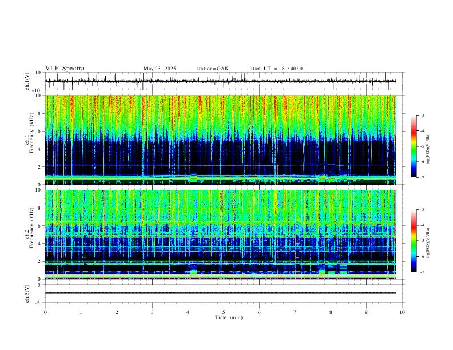Click the log(PSD) label beside ch.1 color bar

(x=428, y=149)
